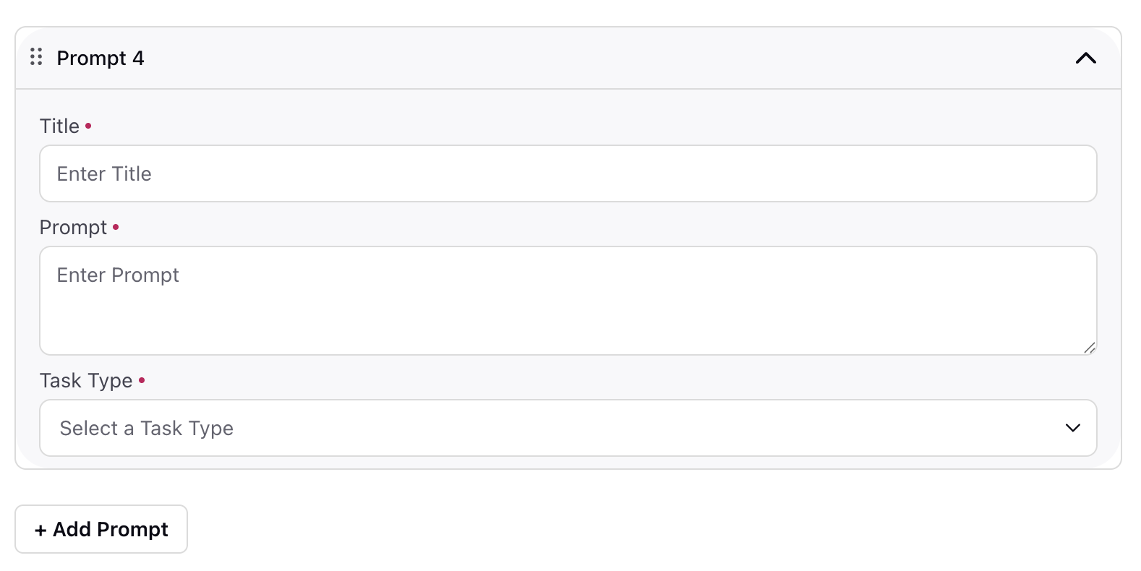This screenshot has width=1141, height=571.
Task: Focus the Enter Prompt text area
Action: tap(568, 301)
